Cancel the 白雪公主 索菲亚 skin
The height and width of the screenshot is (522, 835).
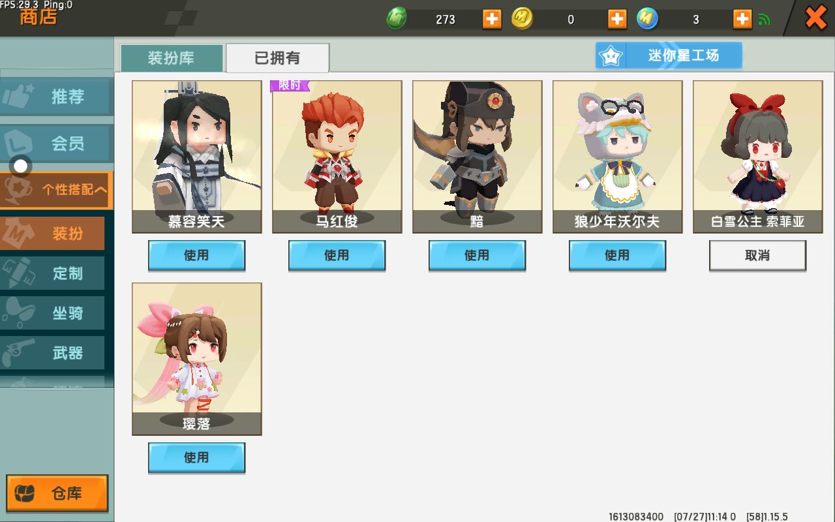tap(757, 256)
